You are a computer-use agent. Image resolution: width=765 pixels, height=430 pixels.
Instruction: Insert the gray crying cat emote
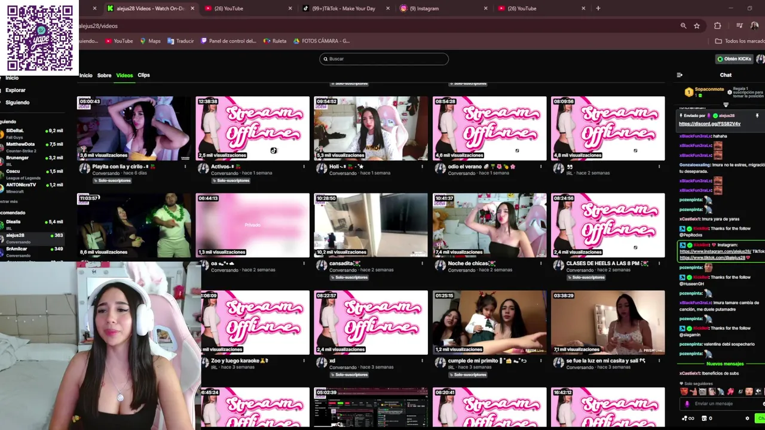click(703, 392)
